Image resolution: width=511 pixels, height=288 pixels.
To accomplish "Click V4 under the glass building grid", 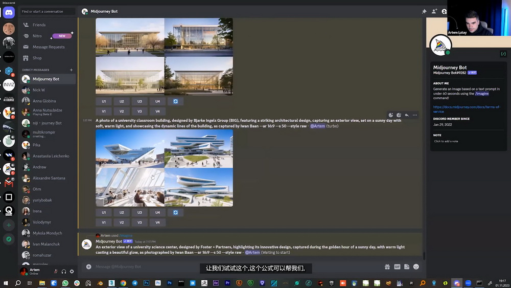I will point(157,111).
